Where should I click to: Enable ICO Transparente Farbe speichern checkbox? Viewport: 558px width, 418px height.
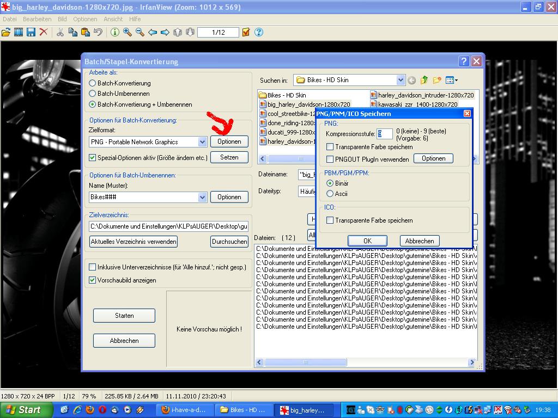[x=330, y=220]
